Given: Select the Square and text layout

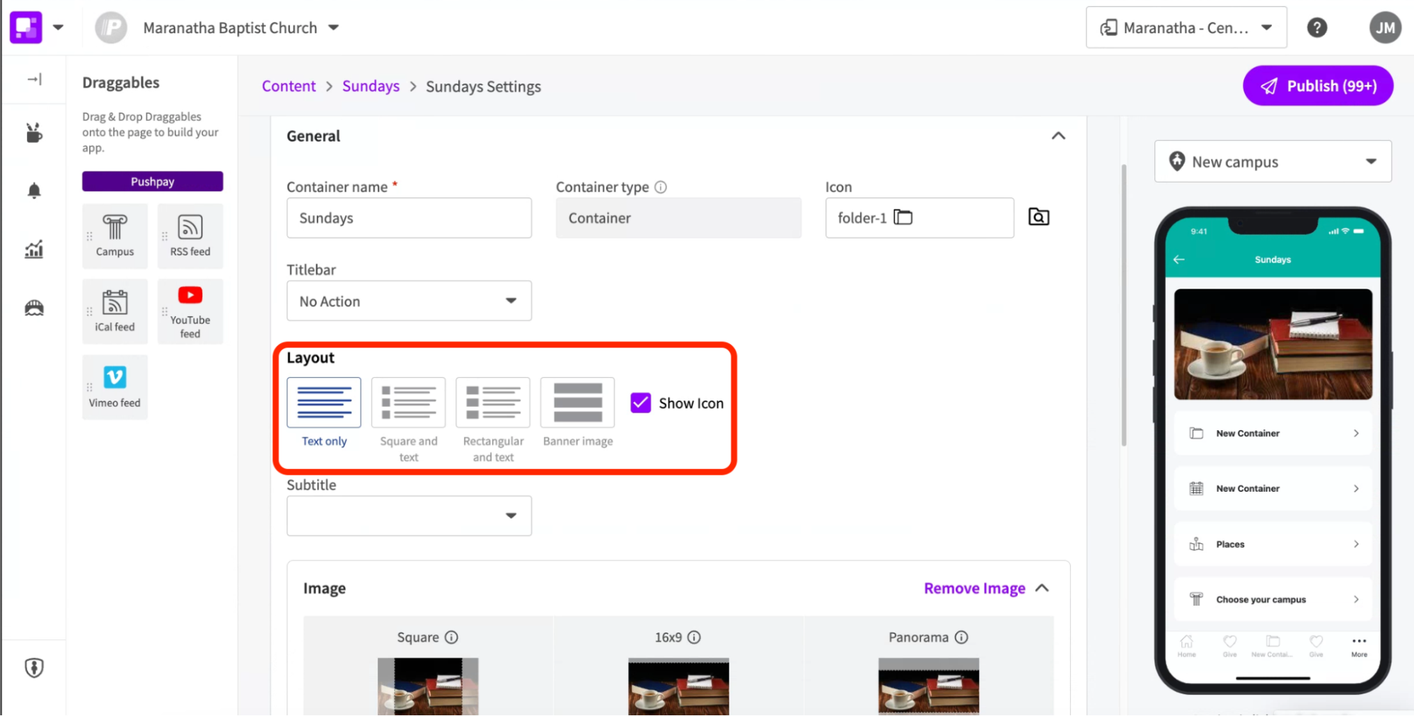Looking at the screenshot, I should pyautogui.click(x=408, y=402).
